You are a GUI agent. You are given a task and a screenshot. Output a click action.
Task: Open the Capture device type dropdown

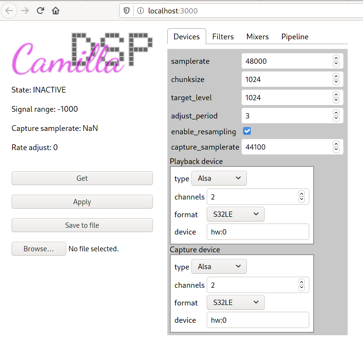pyautogui.click(x=219, y=266)
